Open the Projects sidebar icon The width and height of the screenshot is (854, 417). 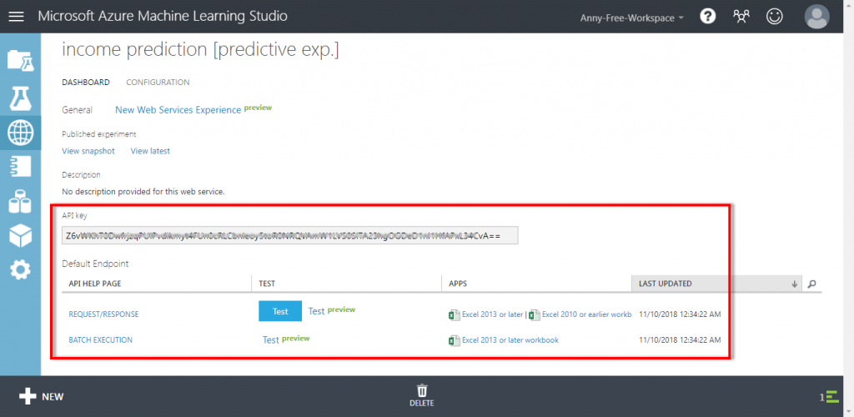[x=20, y=60]
